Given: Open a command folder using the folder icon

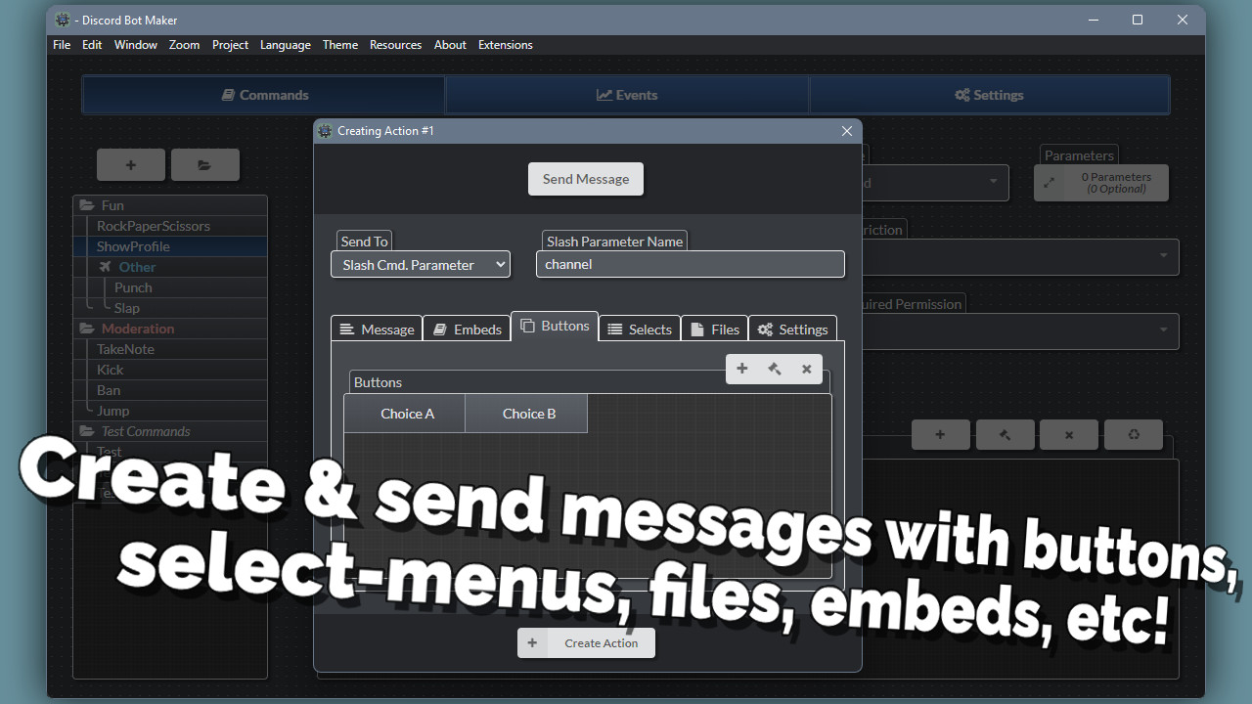Looking at the screenshot, I should tap(204, 164).
